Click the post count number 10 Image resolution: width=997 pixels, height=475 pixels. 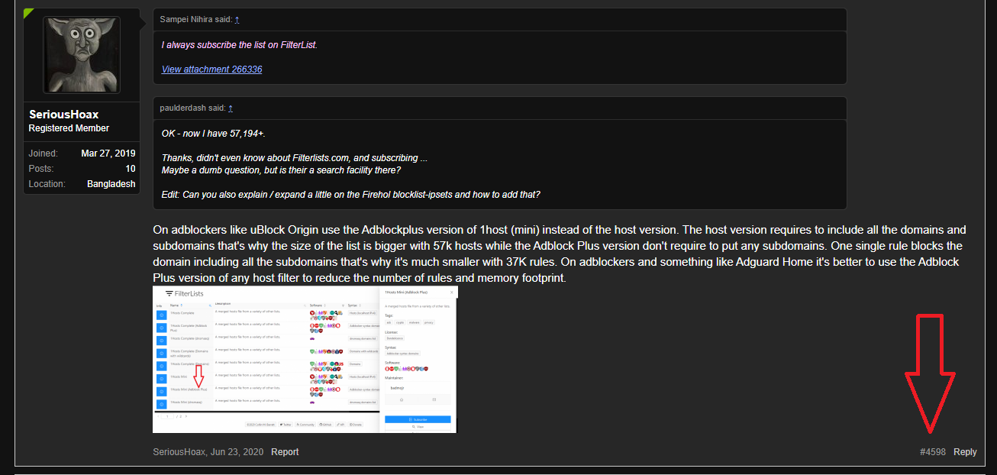[x=131, y=169]
